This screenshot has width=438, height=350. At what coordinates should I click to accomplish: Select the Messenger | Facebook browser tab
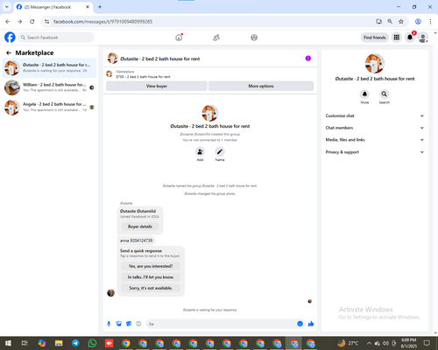click(x=53, y=7)
